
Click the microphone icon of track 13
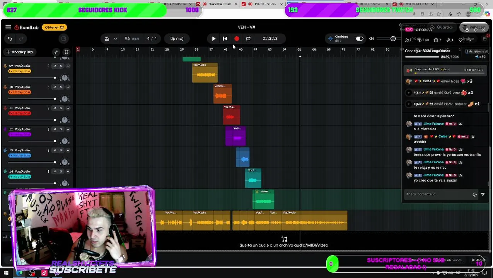(5, 150)
